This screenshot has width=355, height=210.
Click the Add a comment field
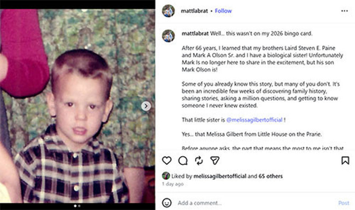(256, 203)
